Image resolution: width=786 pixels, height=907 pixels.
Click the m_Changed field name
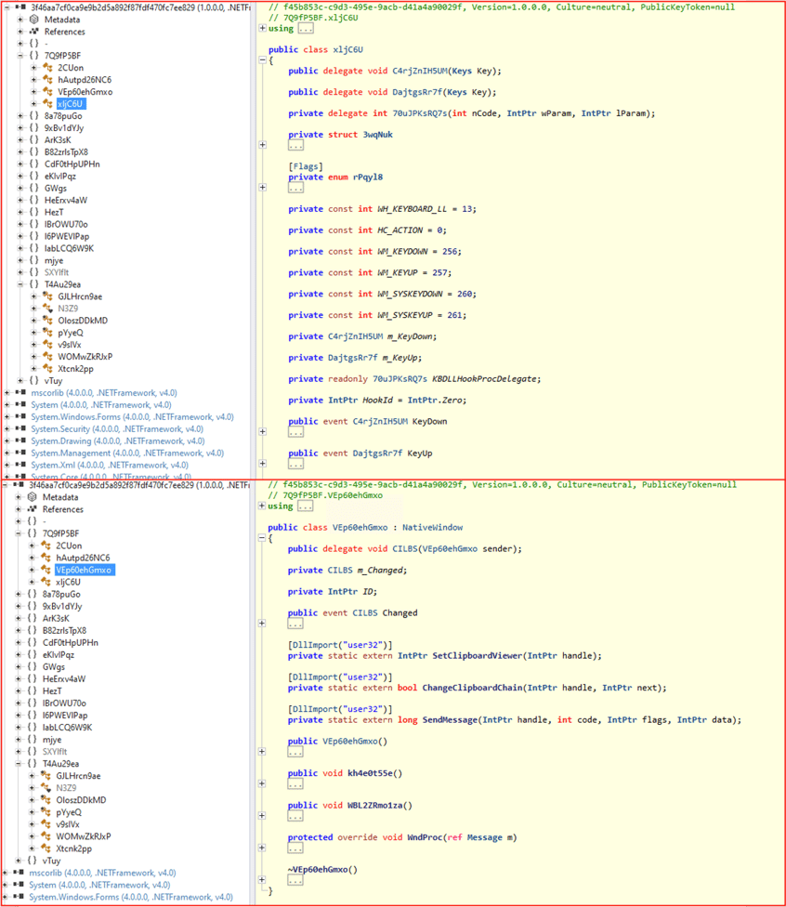(381, 570)
